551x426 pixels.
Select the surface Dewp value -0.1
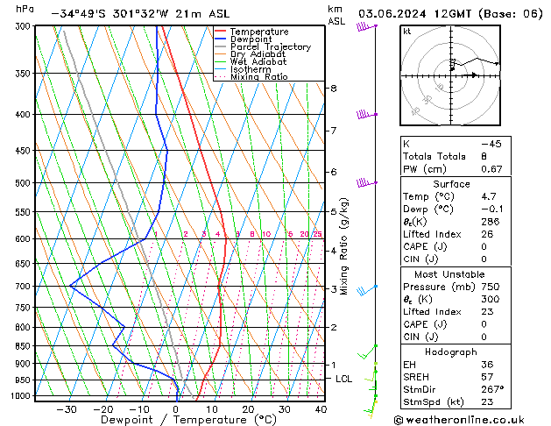click(x=492, y=209)
